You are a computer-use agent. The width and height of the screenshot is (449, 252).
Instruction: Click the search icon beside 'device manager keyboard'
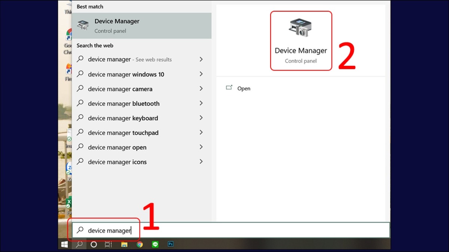click(80, 118)
